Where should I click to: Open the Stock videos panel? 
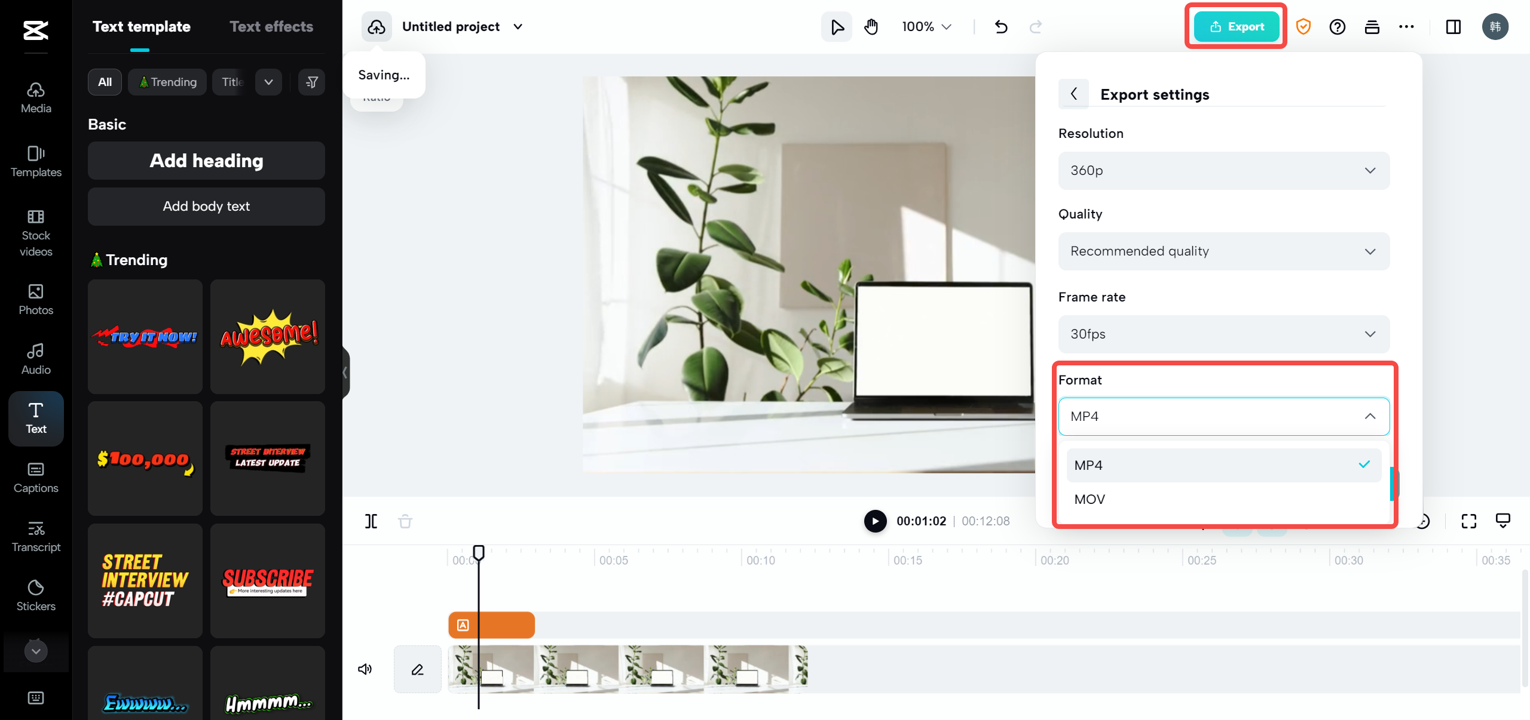pyautogui.click(x=36, y=233)
